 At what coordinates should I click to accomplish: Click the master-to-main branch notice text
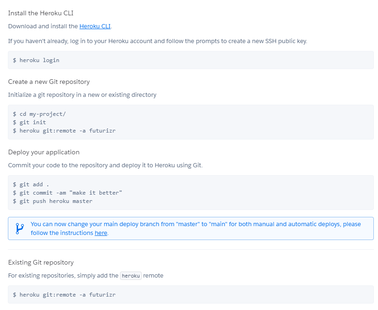[195, 228]
